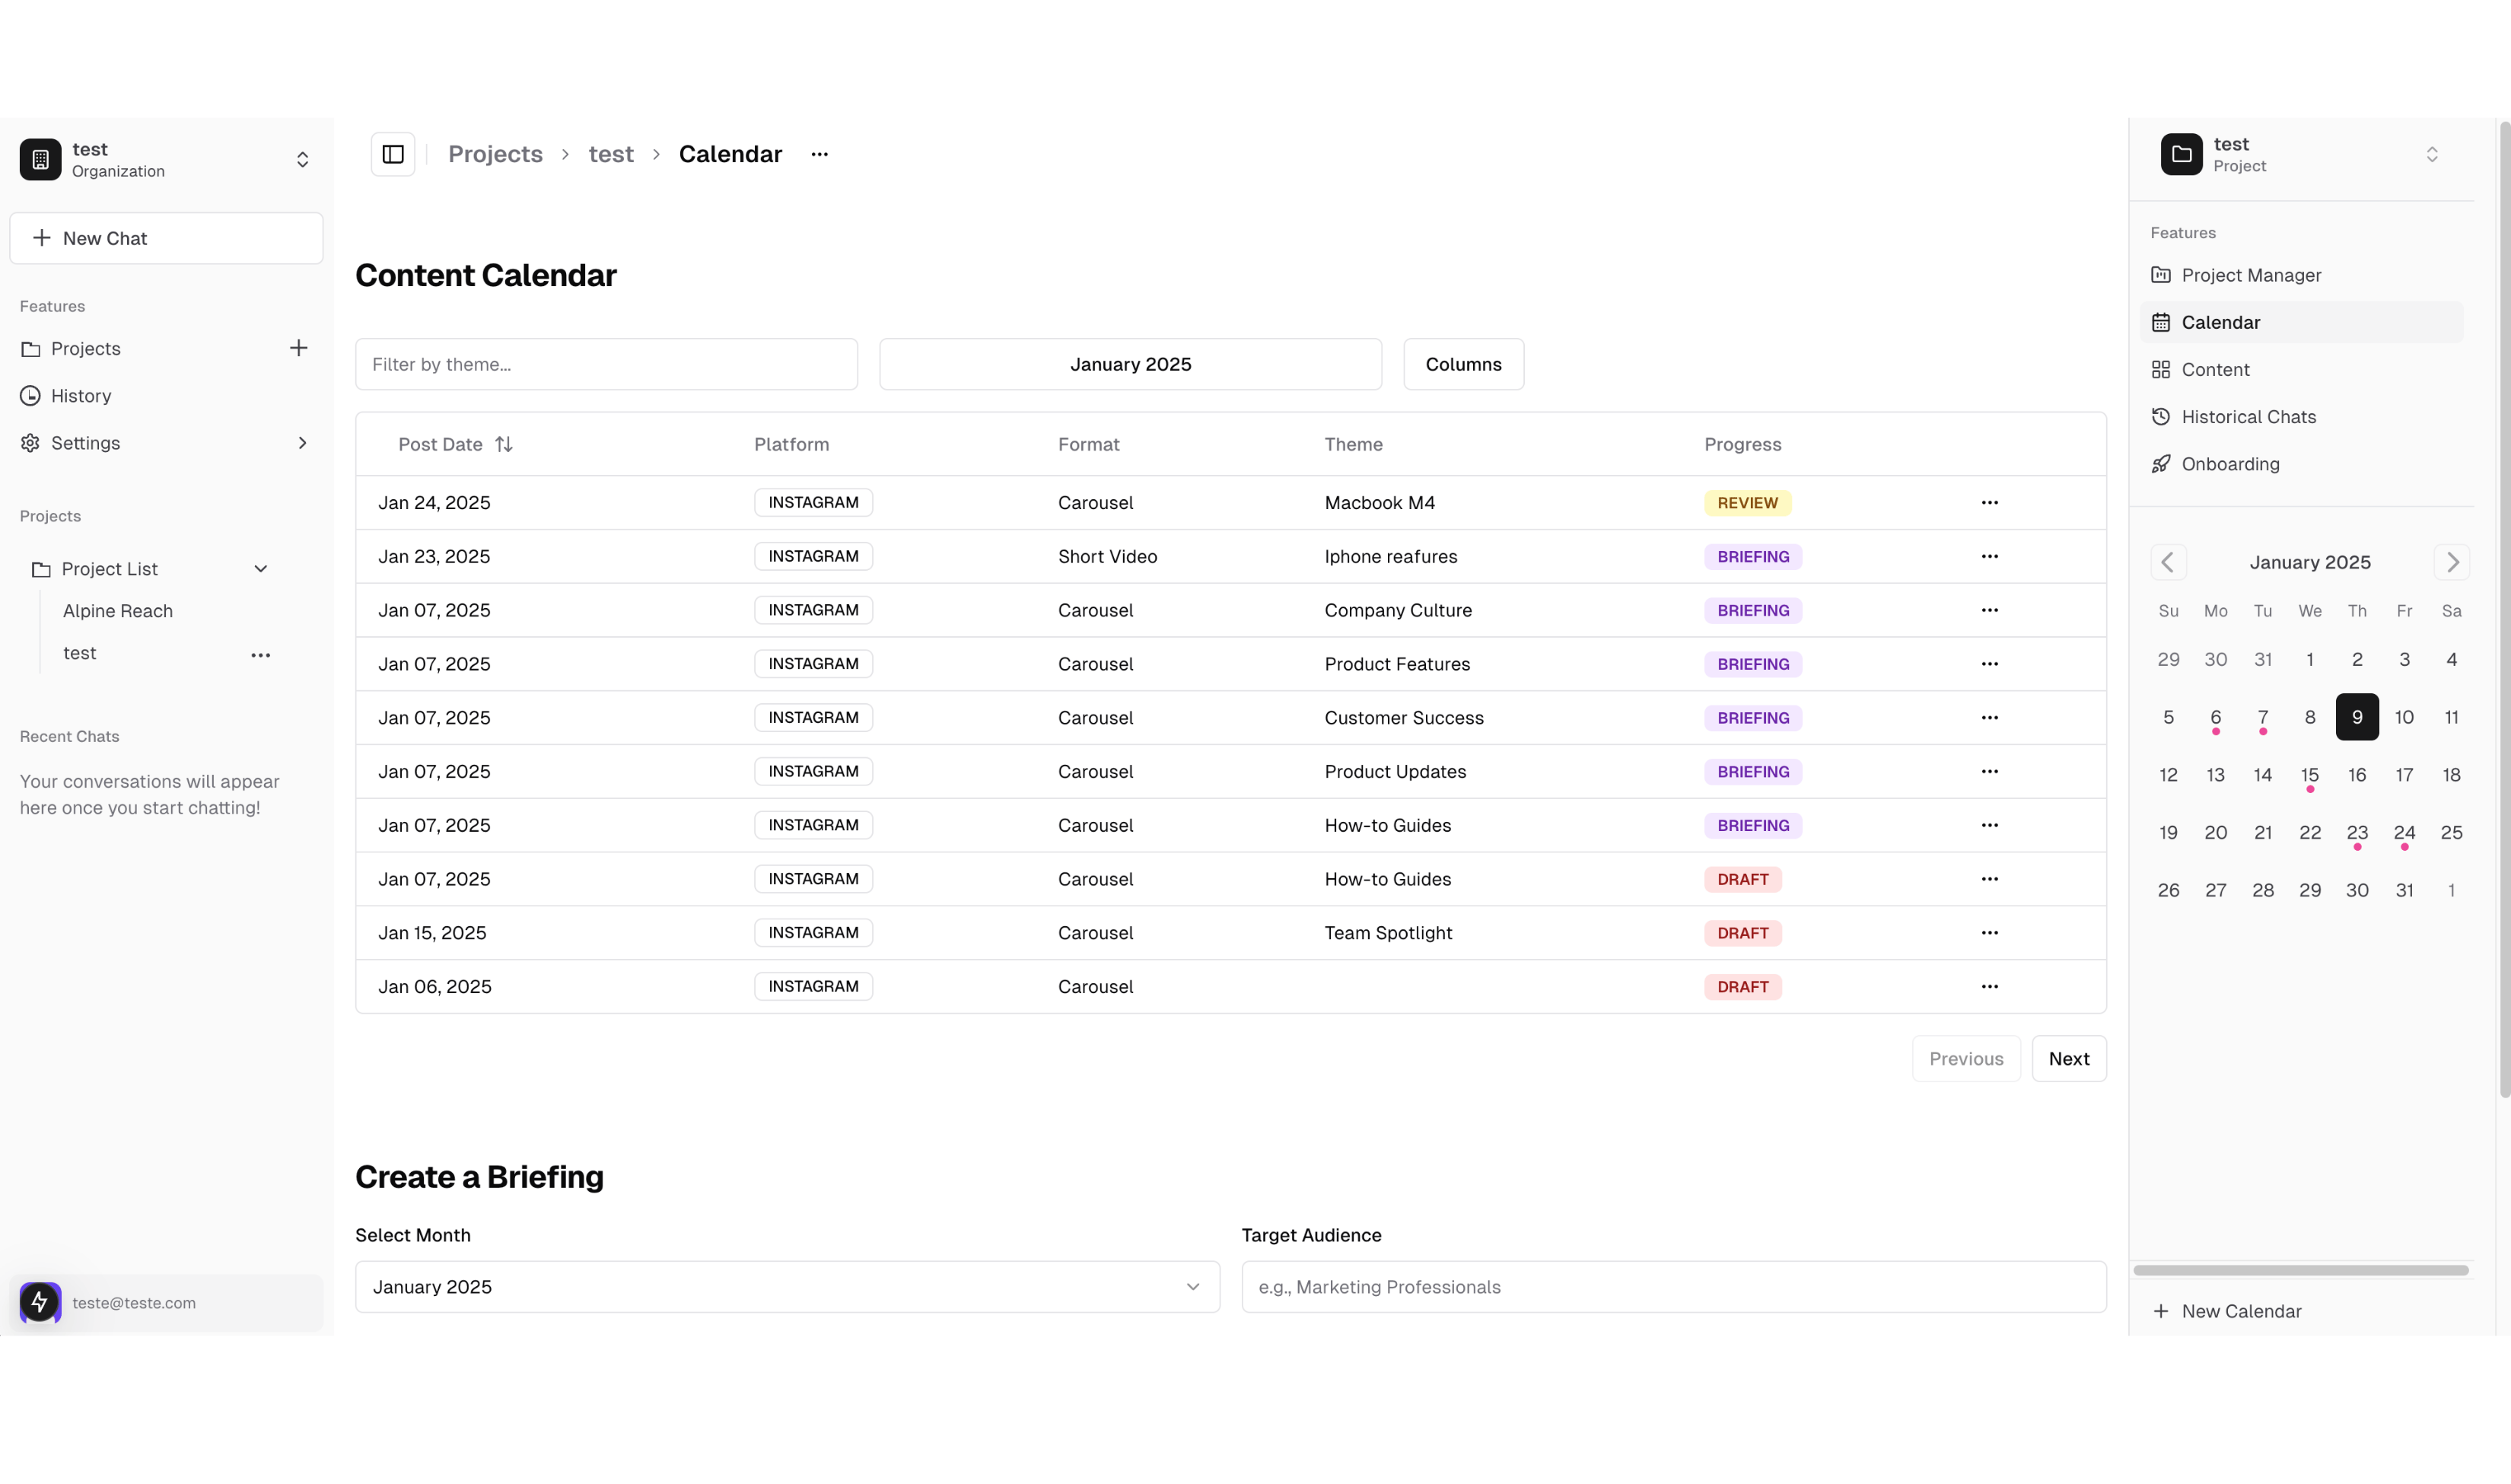Viewport: 2511px width, 1484px height.
Task: Open options for test project item
Action: click(x=260, y=655)
